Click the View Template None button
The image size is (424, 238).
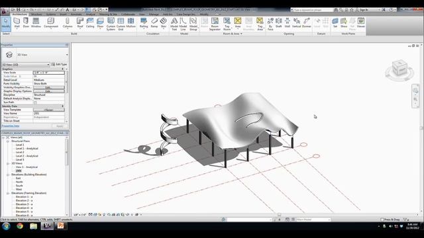(48, 110)
